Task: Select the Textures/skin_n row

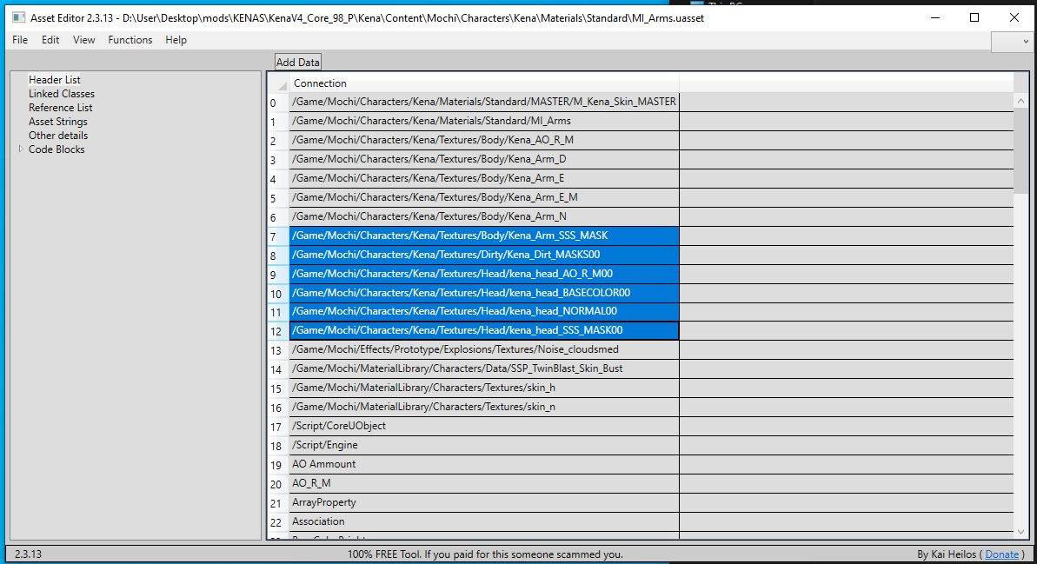Action: pyautogui.click(x=484, y=408)
